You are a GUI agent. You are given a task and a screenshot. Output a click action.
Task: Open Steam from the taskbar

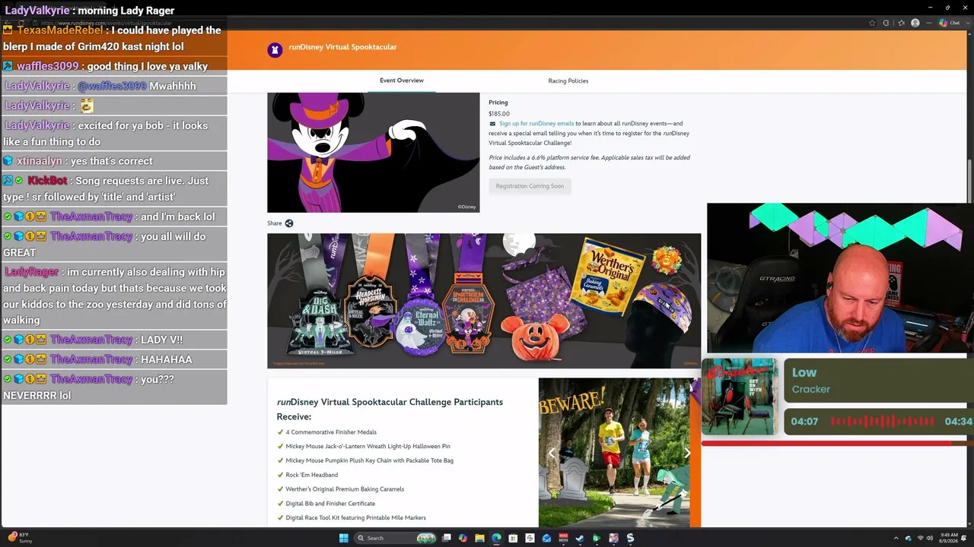tap(580, 538)
